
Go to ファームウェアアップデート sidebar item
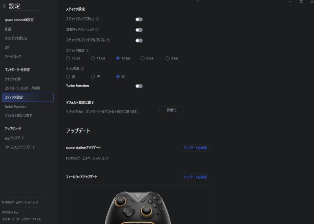pyautogui.click(x=20, y=147)
